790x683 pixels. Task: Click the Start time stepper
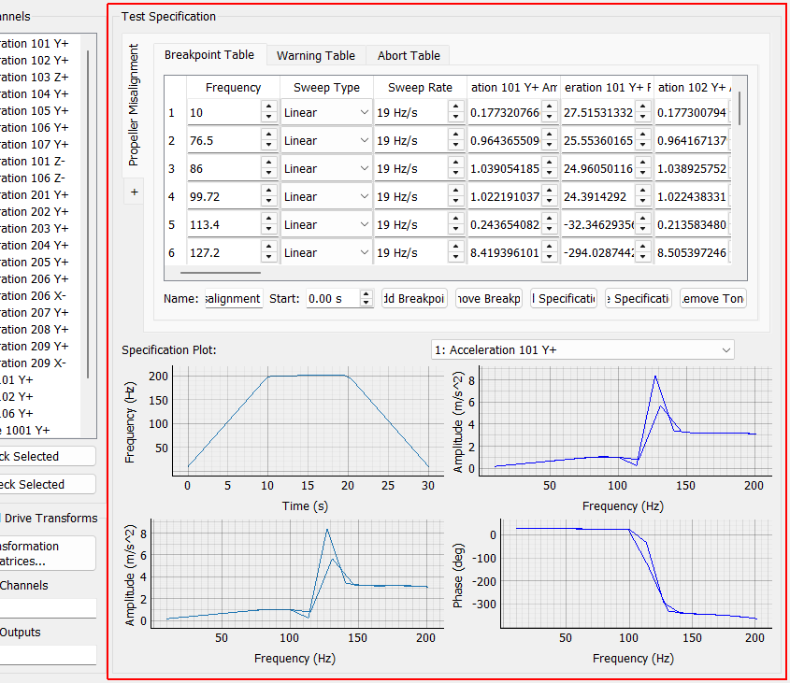point(366,298)
